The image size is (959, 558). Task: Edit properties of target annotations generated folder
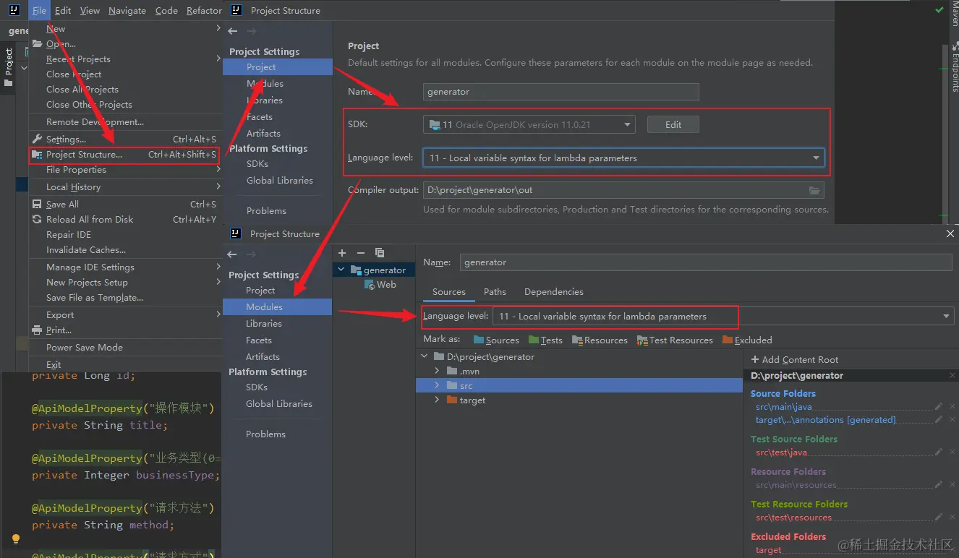(939, 419)
